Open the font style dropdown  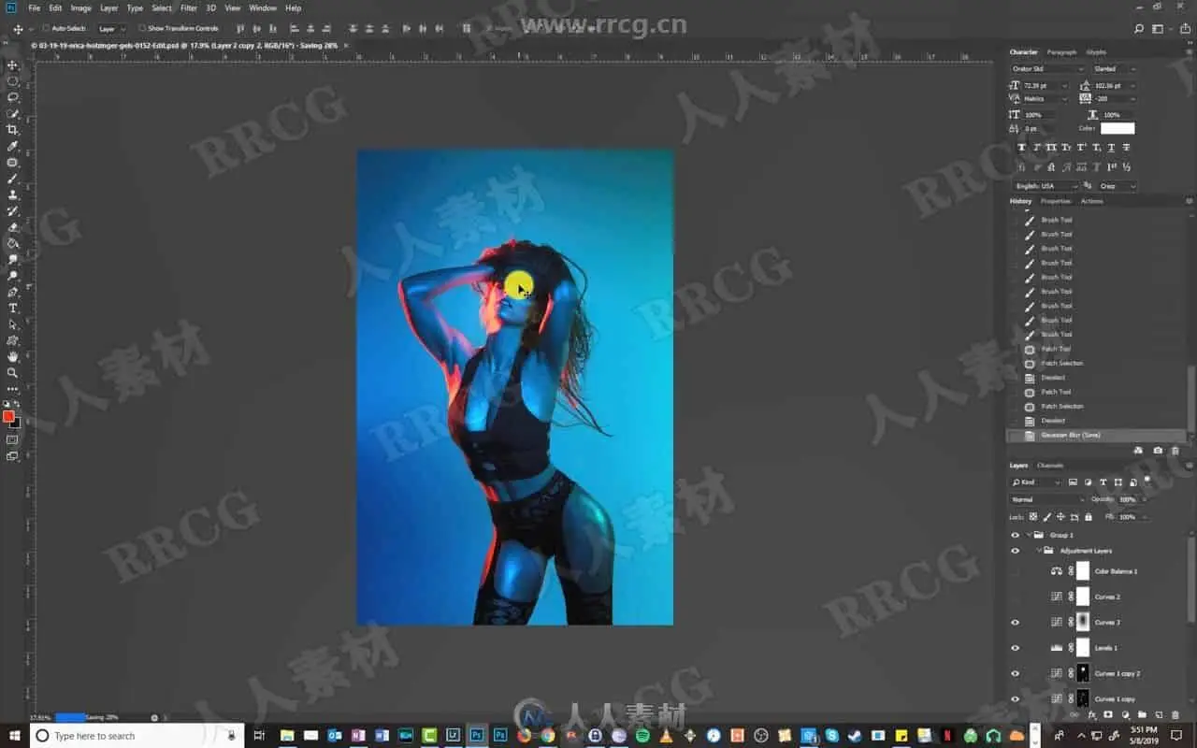(1115, 69)
